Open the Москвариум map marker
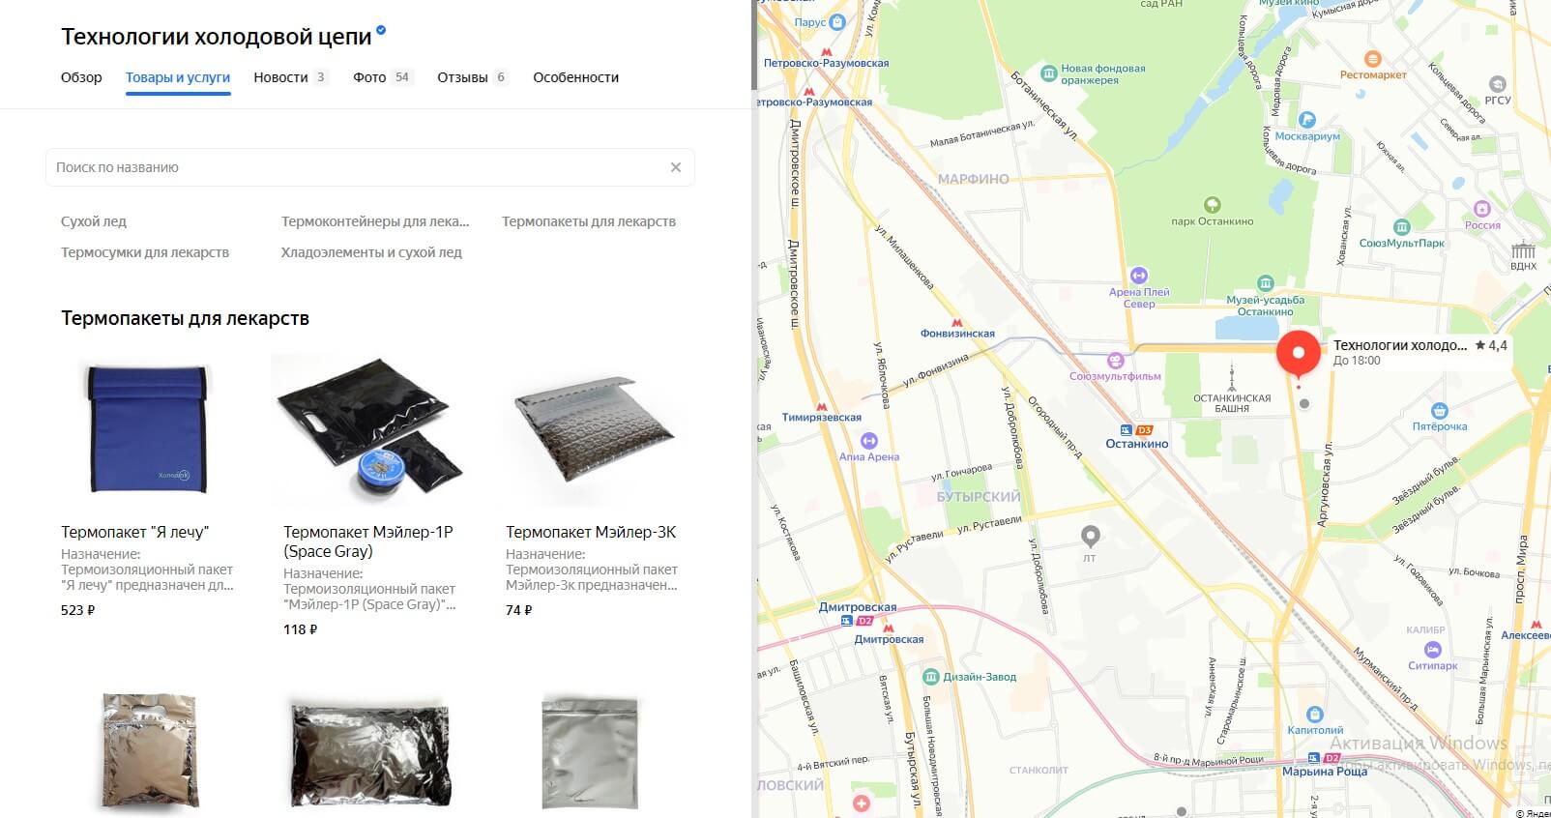Viewport: 1551px width, 818px height. (1306, 120)
